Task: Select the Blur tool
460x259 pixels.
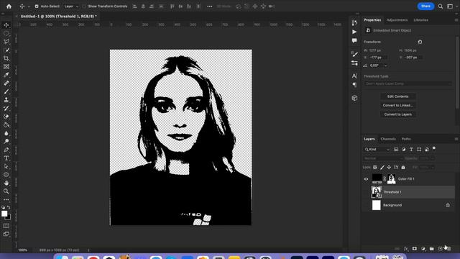Action: click(x=6, y=133)
